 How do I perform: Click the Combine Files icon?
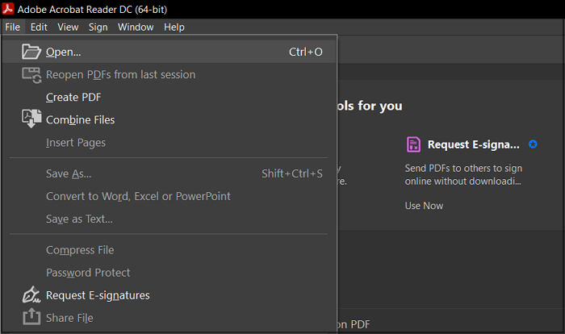click(31, 119)
